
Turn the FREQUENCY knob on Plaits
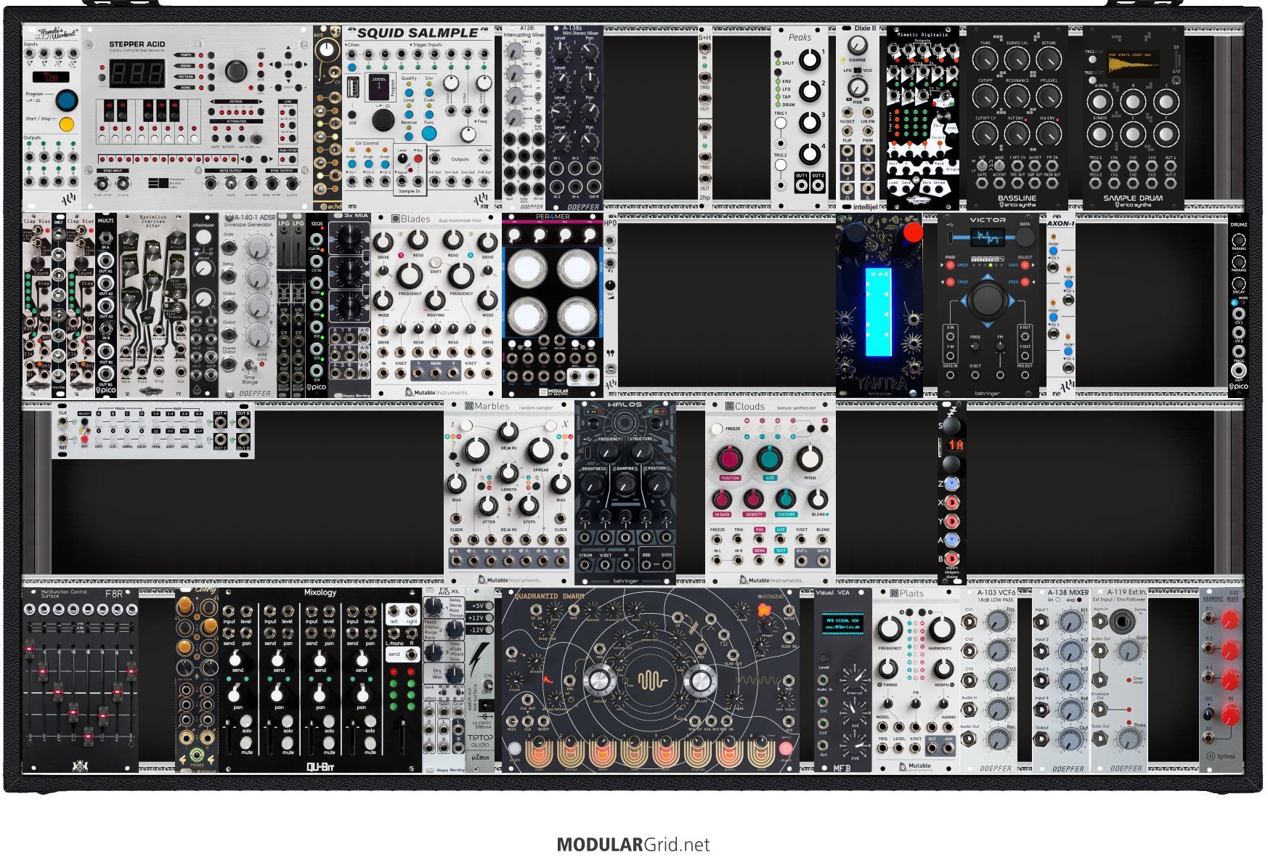coord(890,629)
